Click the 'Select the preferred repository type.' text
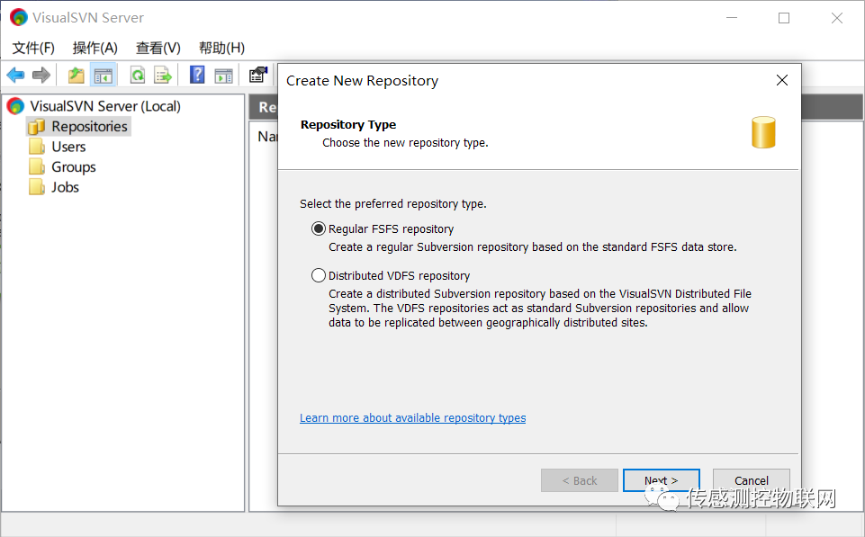Image resolution: width=865 pixels, height=537 pixels. coord(393,204)
